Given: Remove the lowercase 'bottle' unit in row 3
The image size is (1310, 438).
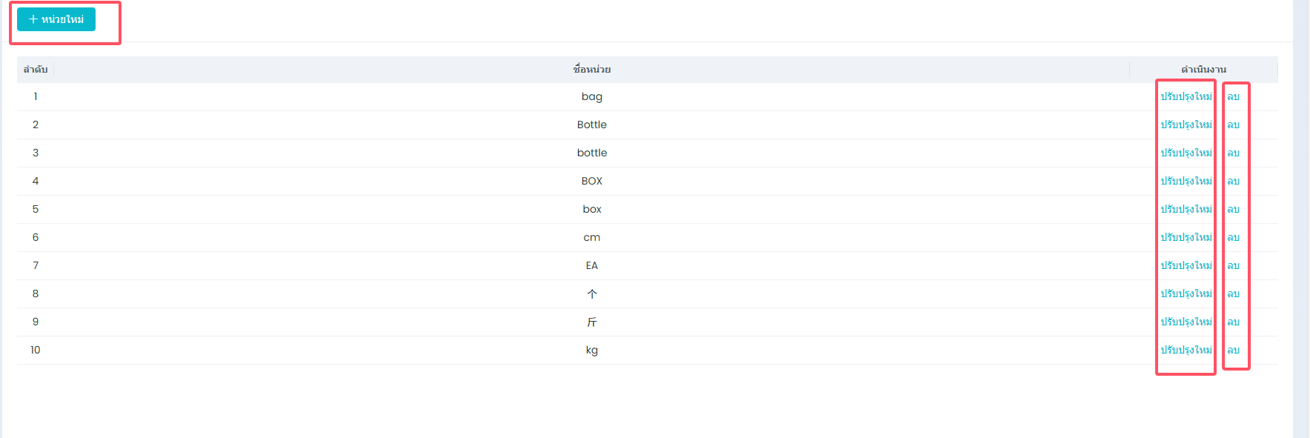Looking at the screenshot, I should click(x=1233, y=153).
